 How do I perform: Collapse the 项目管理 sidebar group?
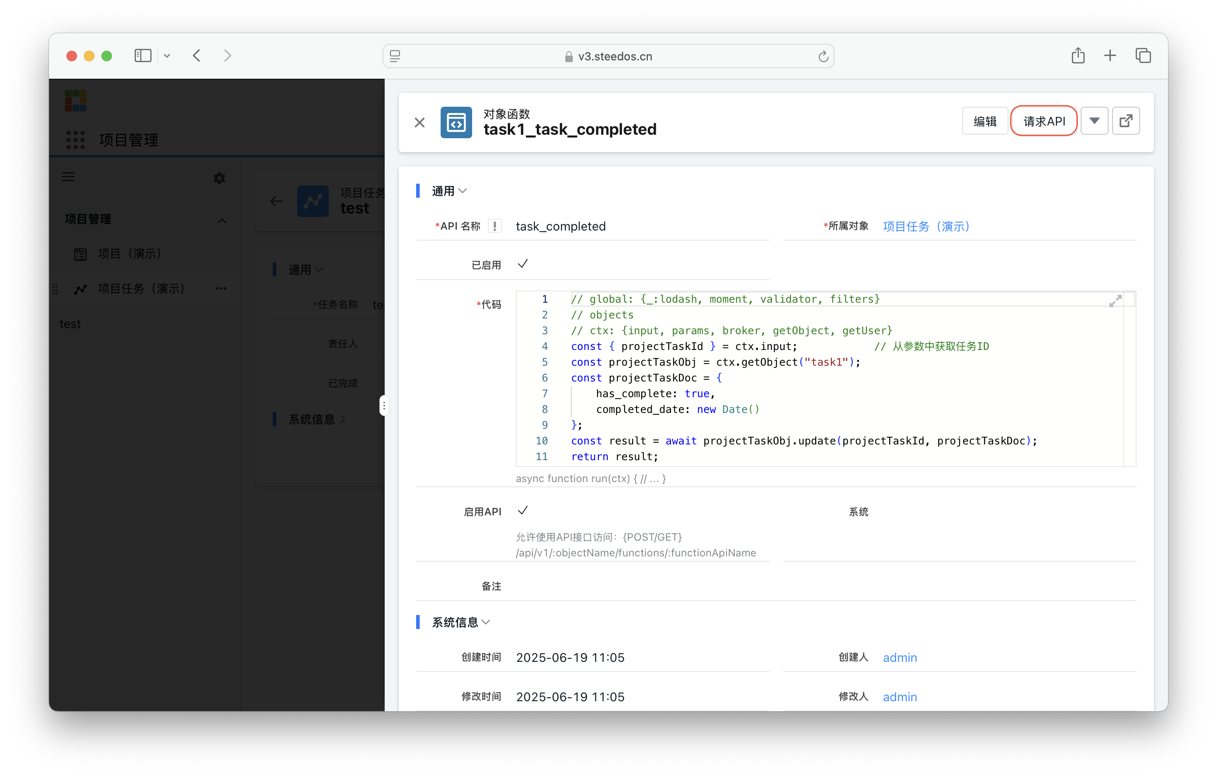pyautogui.click(x=222, y=220)
